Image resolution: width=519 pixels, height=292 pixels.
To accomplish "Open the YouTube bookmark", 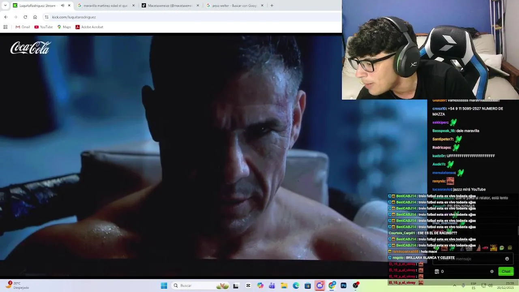I will (x=43, y=27).
